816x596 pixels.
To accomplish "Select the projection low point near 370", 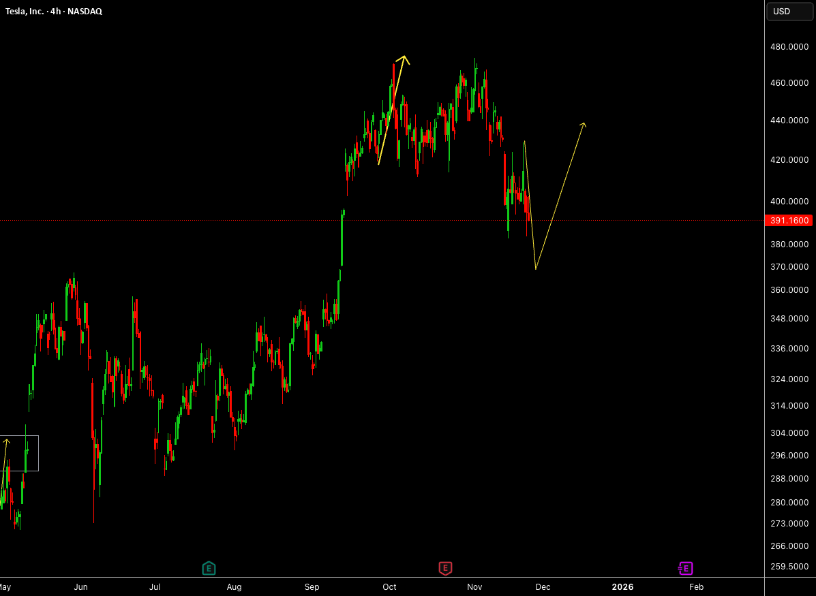I will pyautogui.click(x=536, y=269).
